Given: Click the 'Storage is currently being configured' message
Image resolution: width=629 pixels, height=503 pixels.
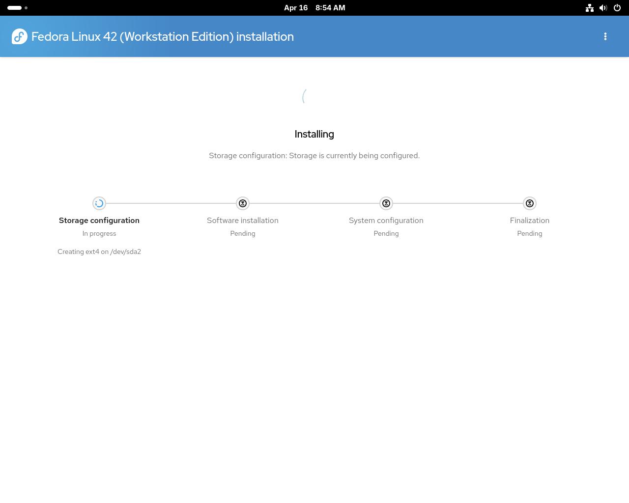Looking at the screenshot, I should (x=314, y=156).
